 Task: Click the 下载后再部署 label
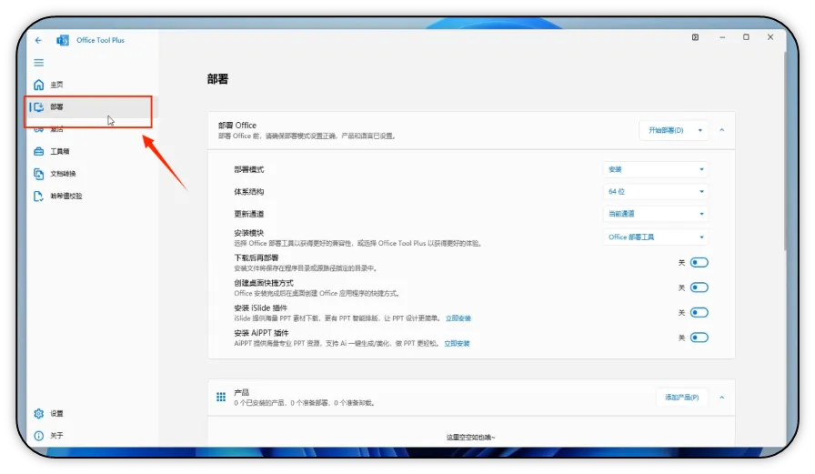tap(257, 257)
